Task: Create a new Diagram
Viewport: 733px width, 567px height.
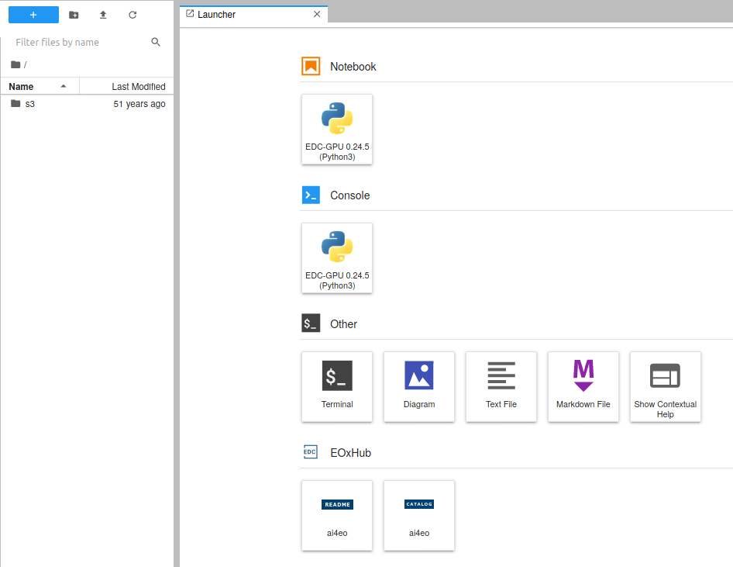Action: click(x=419, y=387)
